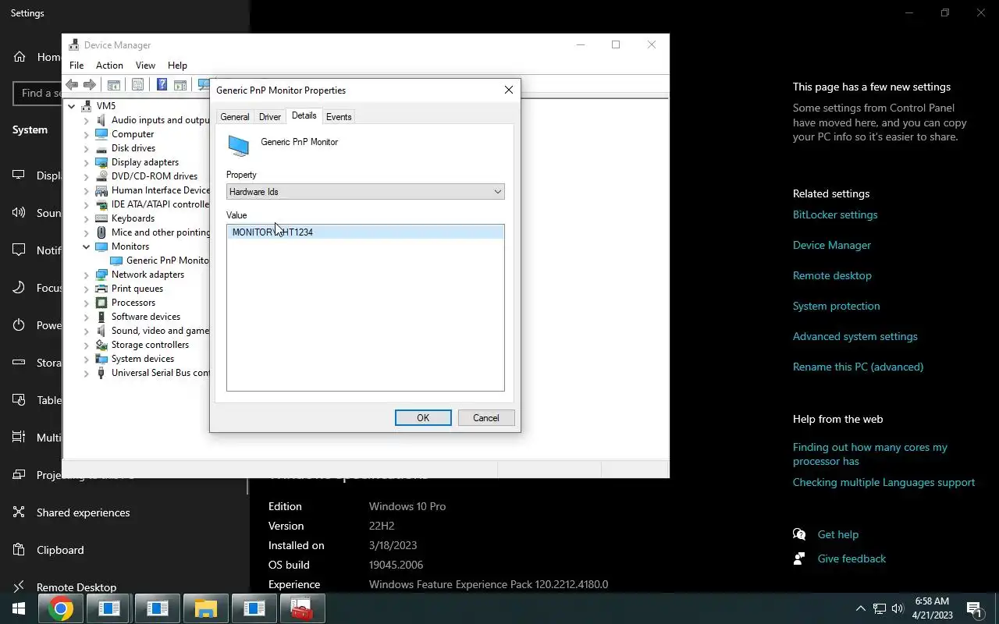
Task: Switch to the General tab
Action: click(x=234, y=117)
